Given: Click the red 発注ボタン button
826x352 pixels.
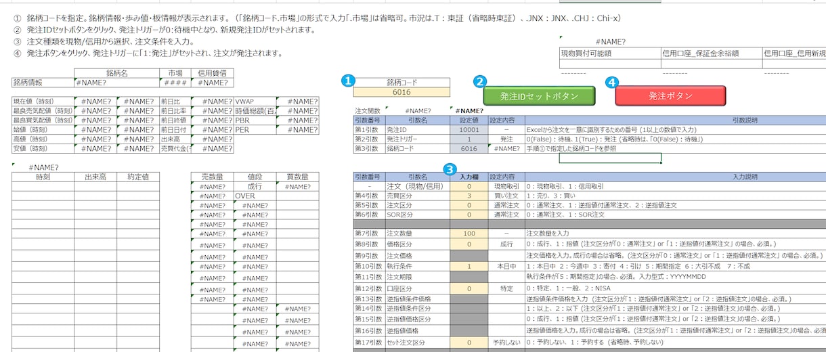Looking at the screenshot, I should 670,96.
